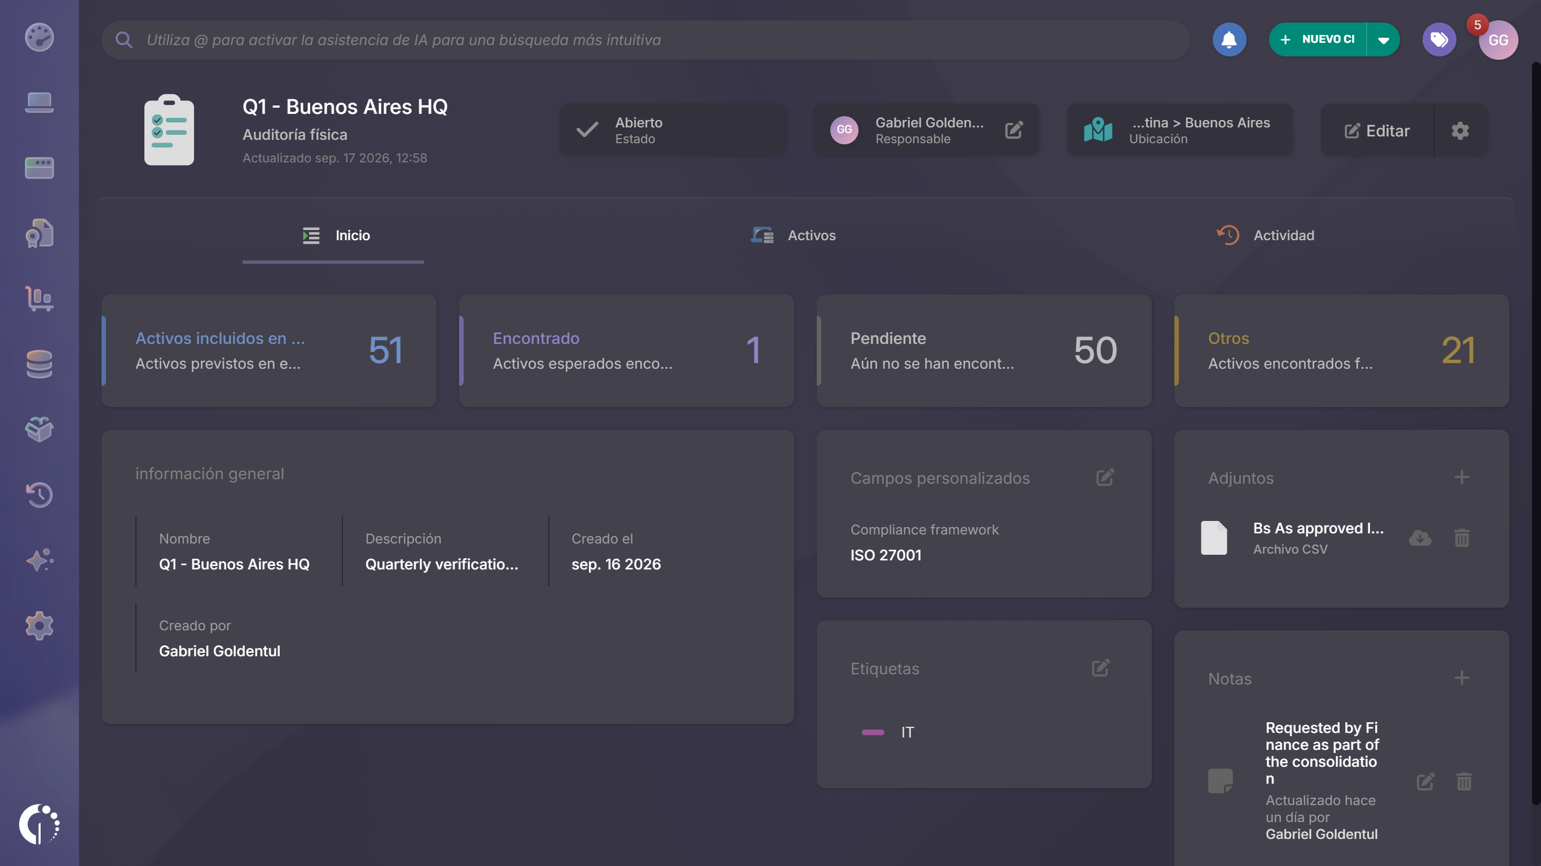Open the Pendiente 50 card
Image resolution: width=1541 pixels, height=866 pixels.
(984, 351)
